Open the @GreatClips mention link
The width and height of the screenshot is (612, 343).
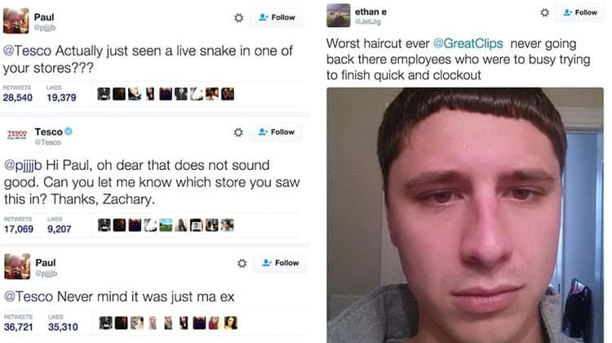click(x=468, y=43)
